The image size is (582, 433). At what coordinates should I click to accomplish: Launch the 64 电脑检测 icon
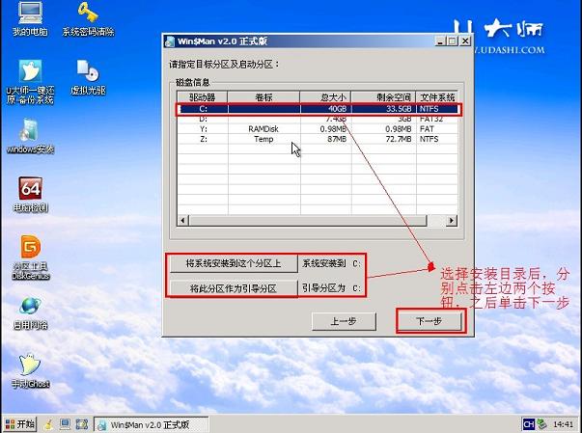[30, 195]
